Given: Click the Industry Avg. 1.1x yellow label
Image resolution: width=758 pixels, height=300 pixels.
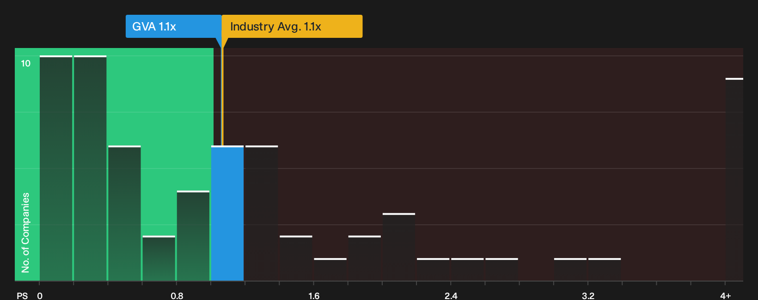Looking at the screenshot, I should click(292, 26).
